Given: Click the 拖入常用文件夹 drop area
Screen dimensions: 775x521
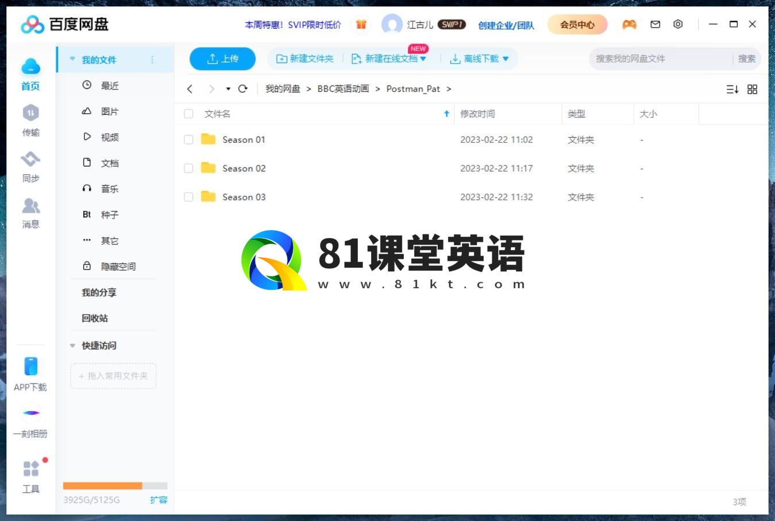Looking at the screenshot, I should (113, 376).
